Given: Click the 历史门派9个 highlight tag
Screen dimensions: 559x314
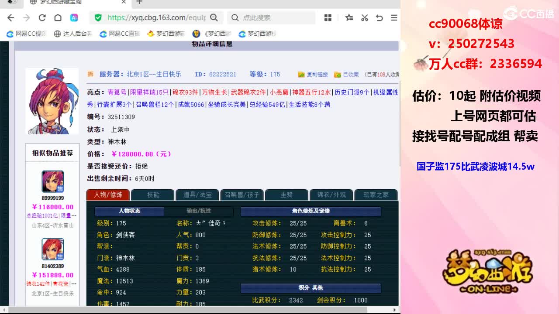Looking at the screenshot, I should 352,92.
